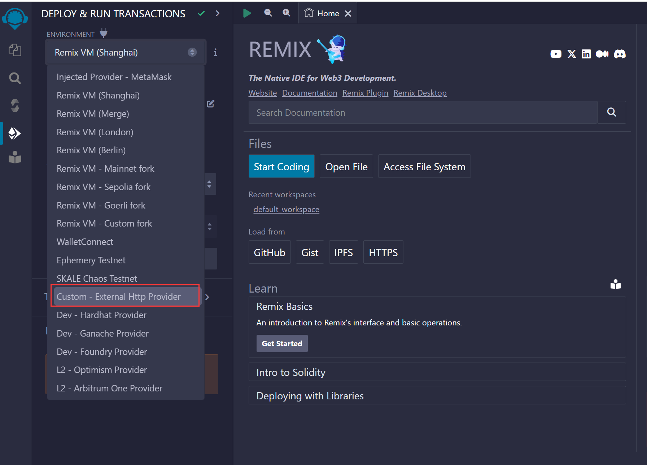Select Injected Provider - MetaMask
The height and width of the screenshot is (465, 647).
(x=126, y=77)
